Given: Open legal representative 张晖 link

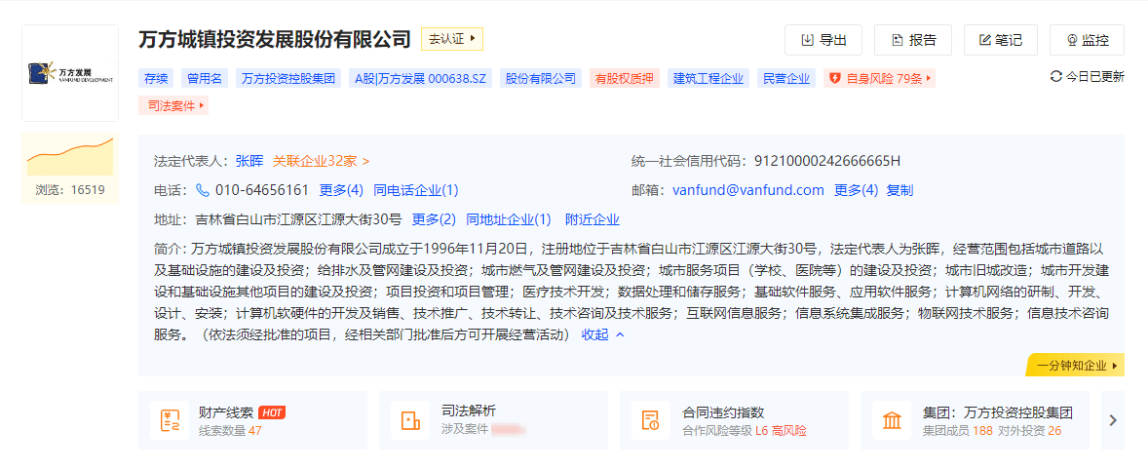Looking at the screenshot, I should pos(249,161).
